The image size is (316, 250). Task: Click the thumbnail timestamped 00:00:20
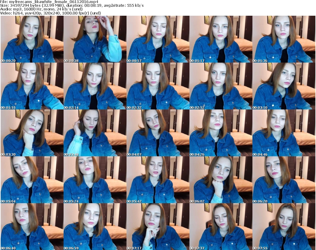(32, 39)
